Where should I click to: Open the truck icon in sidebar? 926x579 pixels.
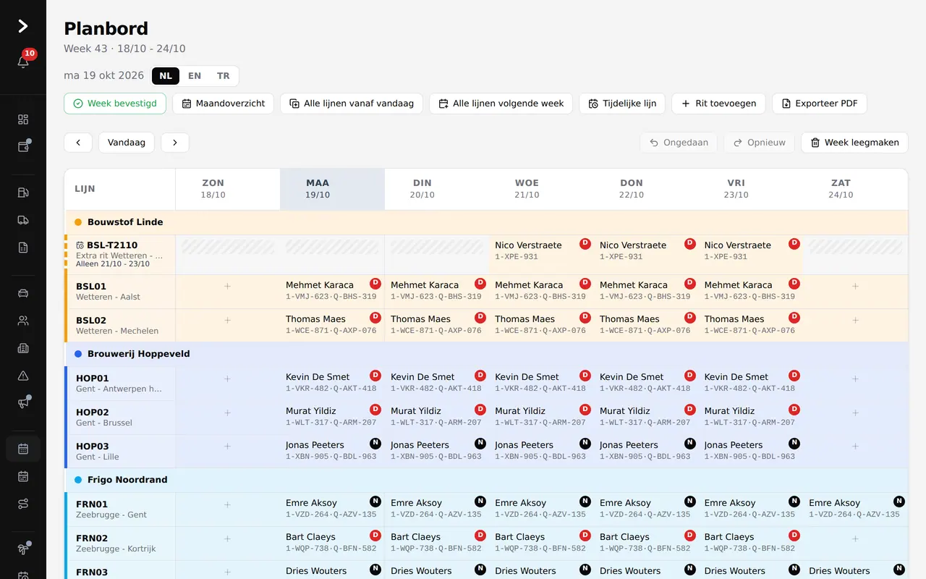(23, 220)
